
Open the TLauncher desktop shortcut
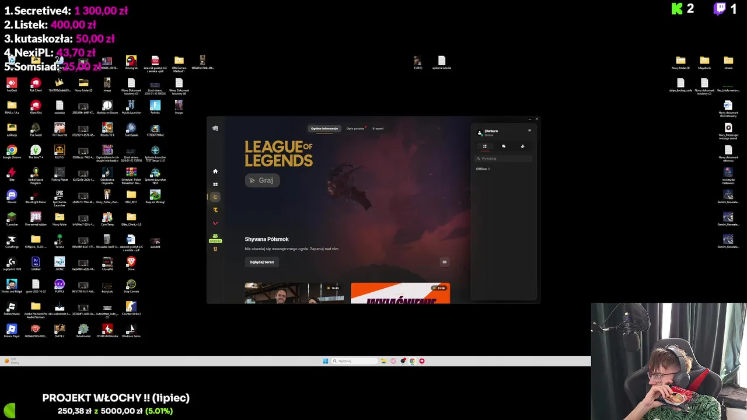point(12,219)
